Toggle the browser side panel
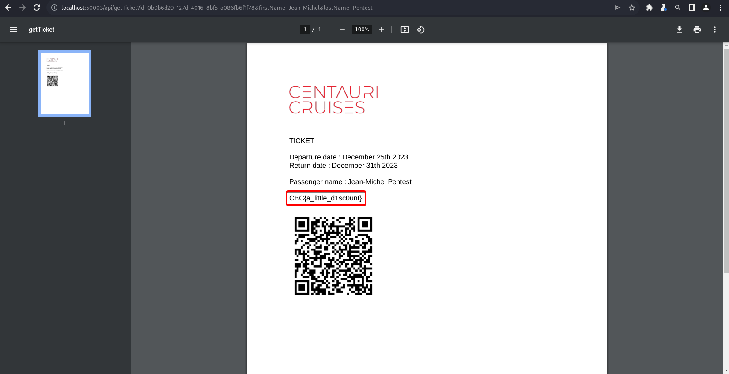This screenshot has width=729, height=374. pos(692,8)
